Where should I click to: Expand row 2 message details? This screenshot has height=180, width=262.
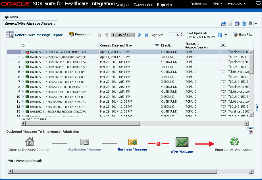tap(23, 57)
